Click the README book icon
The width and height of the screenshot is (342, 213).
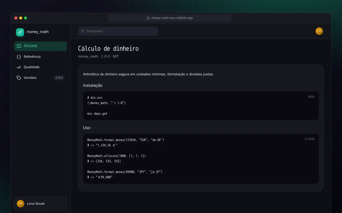(x=19, y=46)
